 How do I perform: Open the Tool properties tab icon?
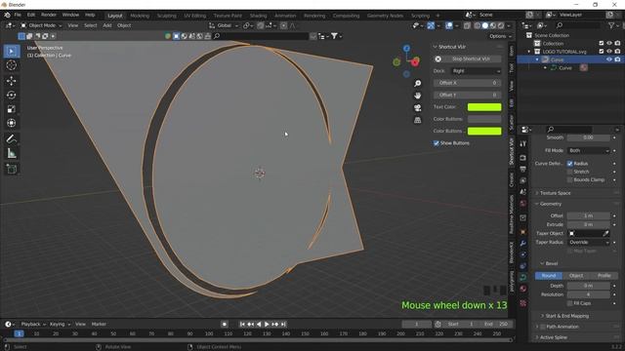click(523, 143)
